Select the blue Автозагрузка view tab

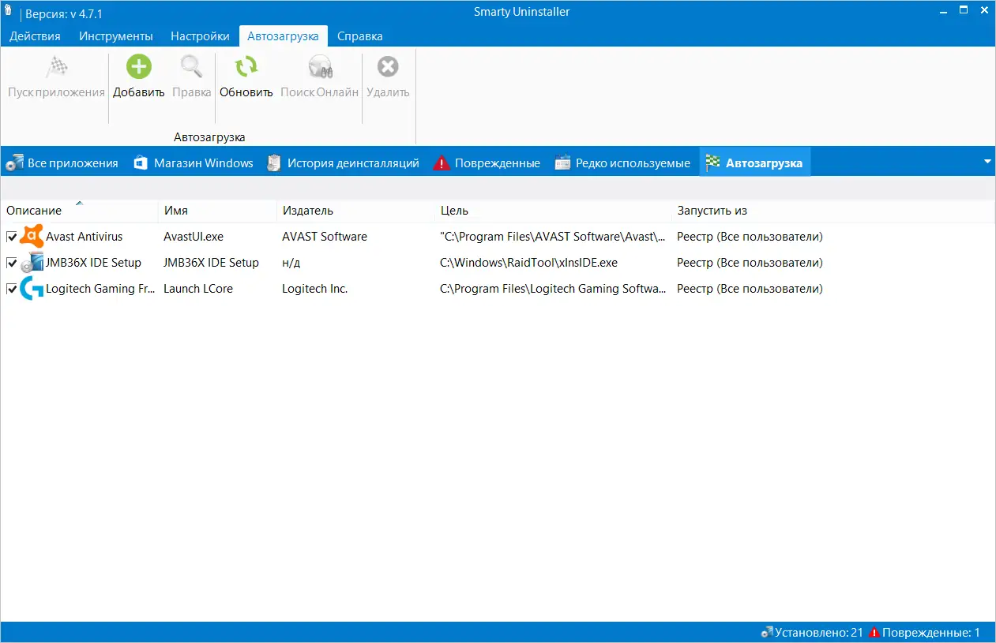(x=755, y=163)
